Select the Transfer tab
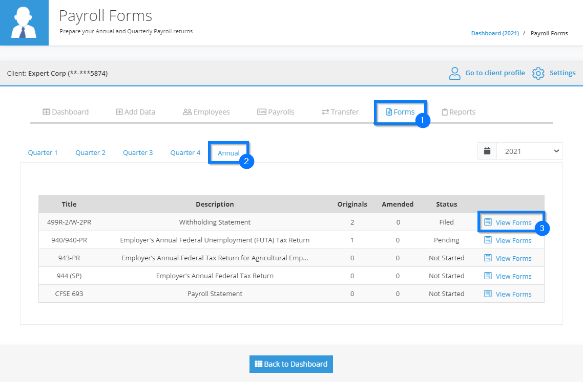This screenshot has height=382, width=583. tap(340, 112)
